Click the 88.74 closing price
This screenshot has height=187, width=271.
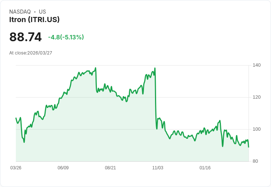(25, 37)
